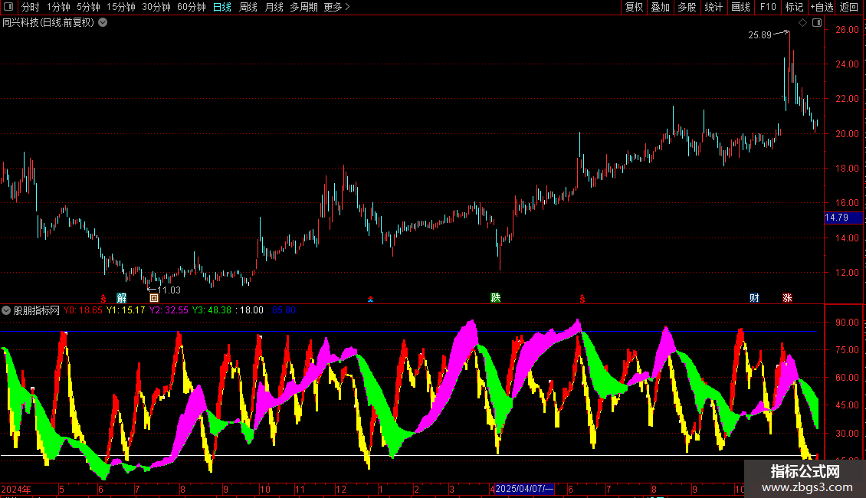This screenshot has height=498, width=866.
Task: Add stock via +自选 button
Action: coord(820,7)
